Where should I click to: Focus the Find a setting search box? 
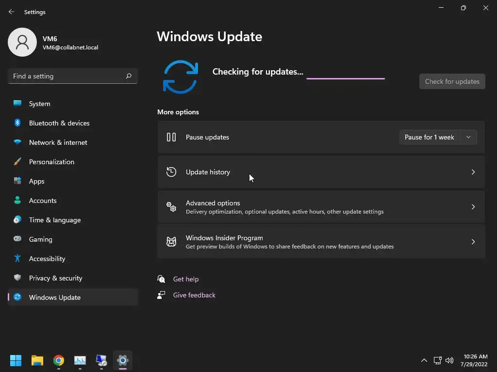pyautogui.click(x=73, y=76)
